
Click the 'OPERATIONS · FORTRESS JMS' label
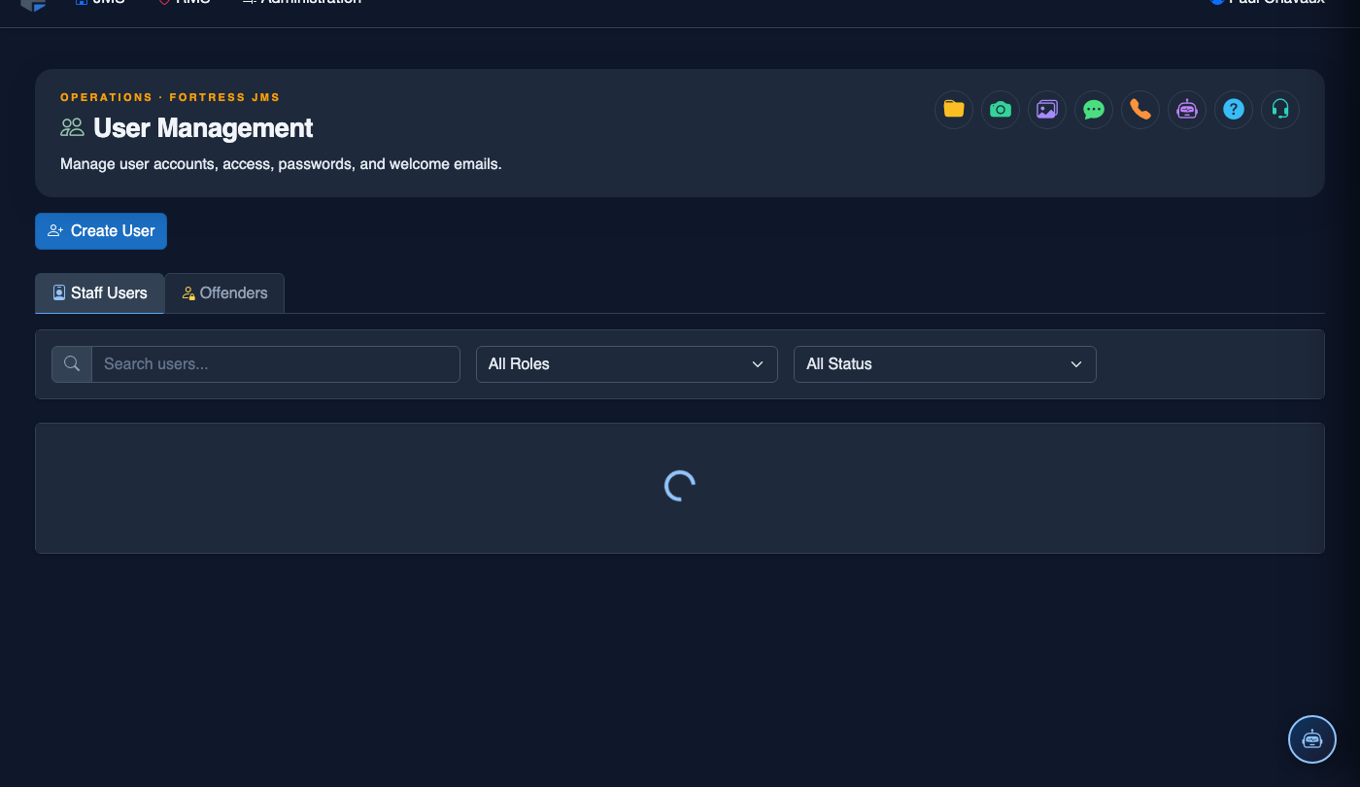(x=170, y=97)
